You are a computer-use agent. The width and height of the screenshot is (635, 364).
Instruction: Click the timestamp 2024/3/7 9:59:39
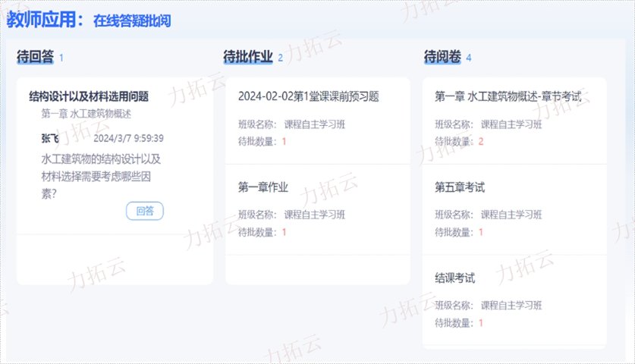coord(128,139)
